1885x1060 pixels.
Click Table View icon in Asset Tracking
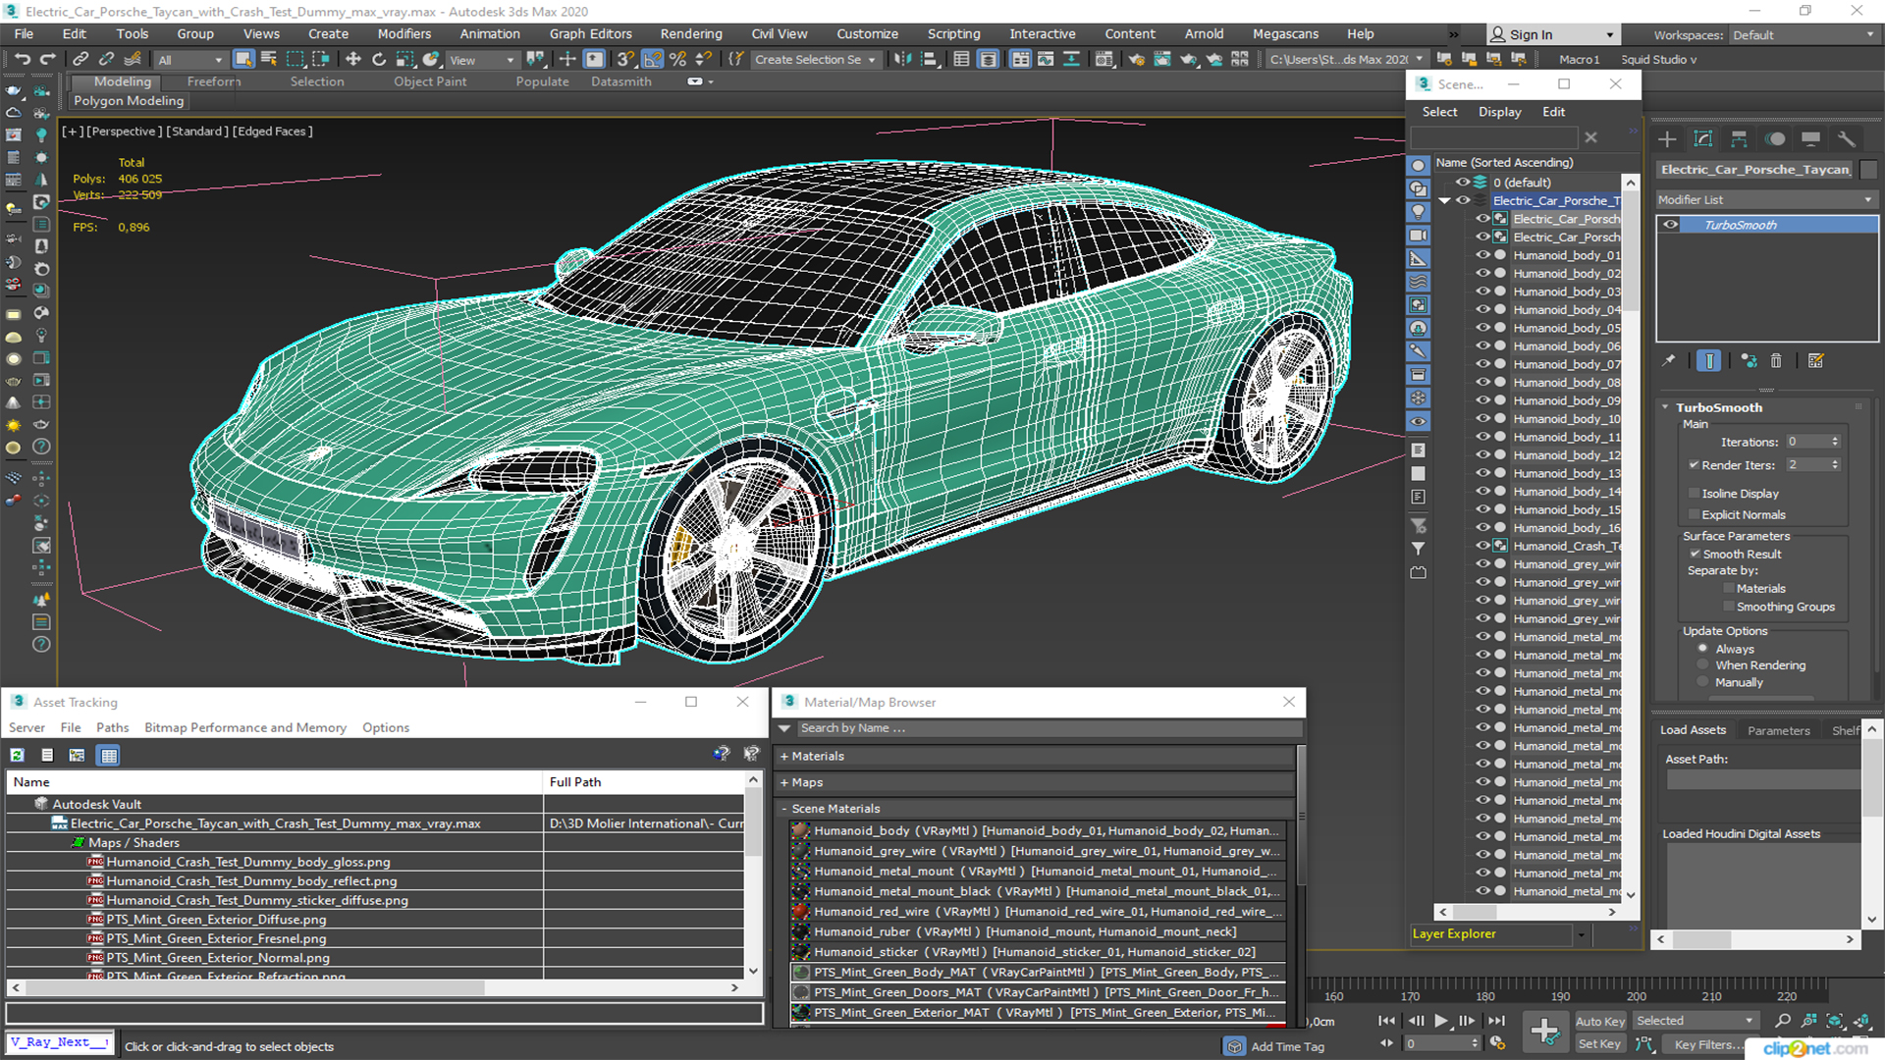click(109, 755)
